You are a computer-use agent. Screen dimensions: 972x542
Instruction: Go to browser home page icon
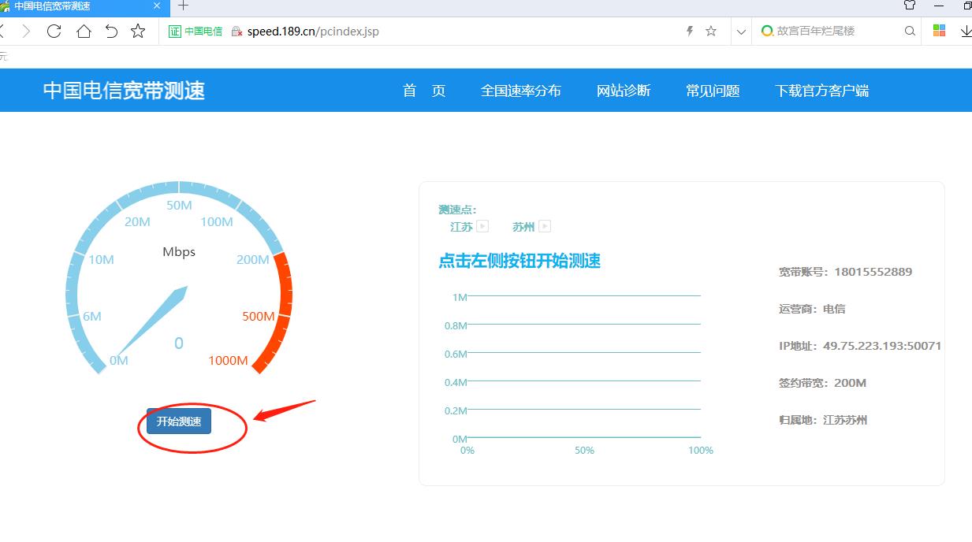pos(83,32)
